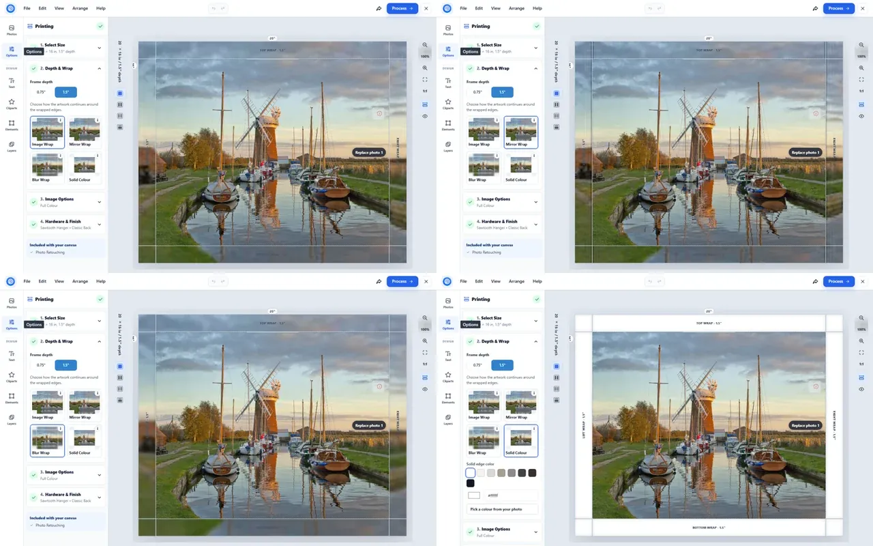Click Options sidebar icon in top-right window
The width and height of the screenshot is (873, 546).
click(x=448, y=51)
